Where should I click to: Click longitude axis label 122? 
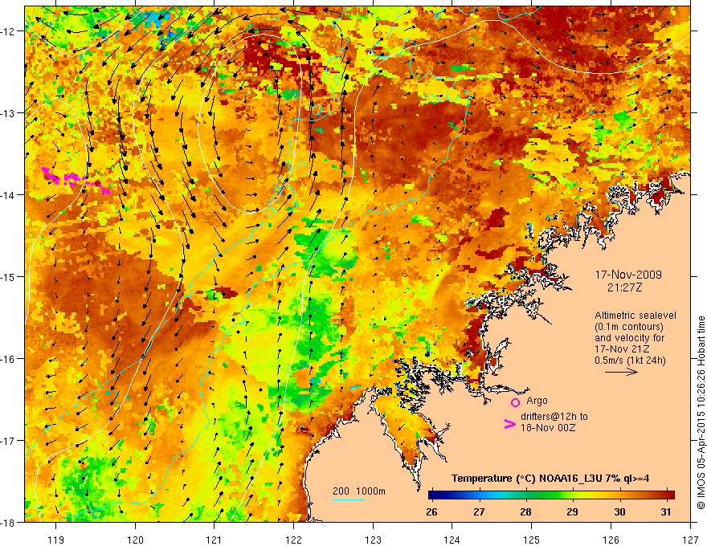click(293, 540)
